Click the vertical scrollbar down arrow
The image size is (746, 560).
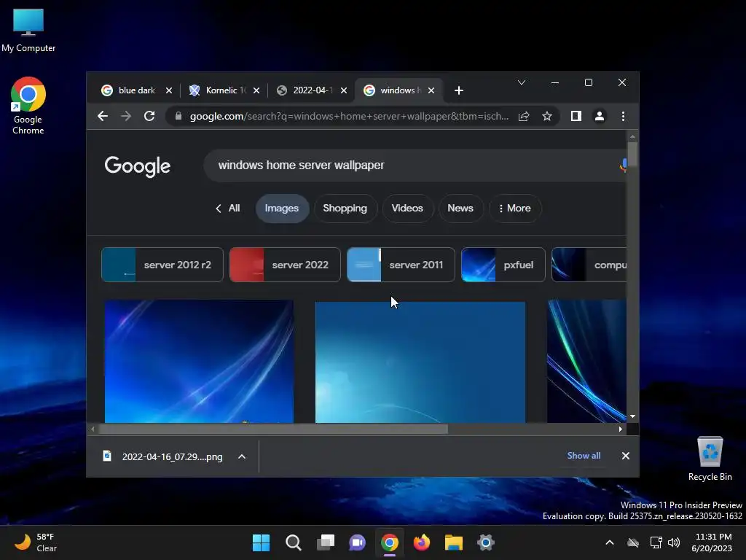[x=632, y=416]
